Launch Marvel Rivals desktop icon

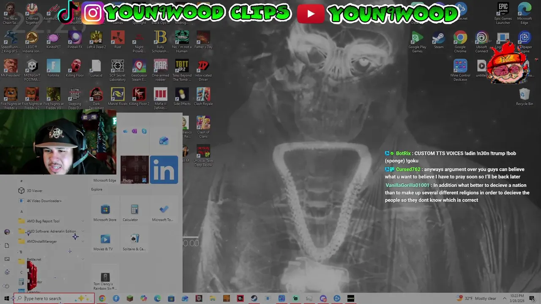point(117,97)
